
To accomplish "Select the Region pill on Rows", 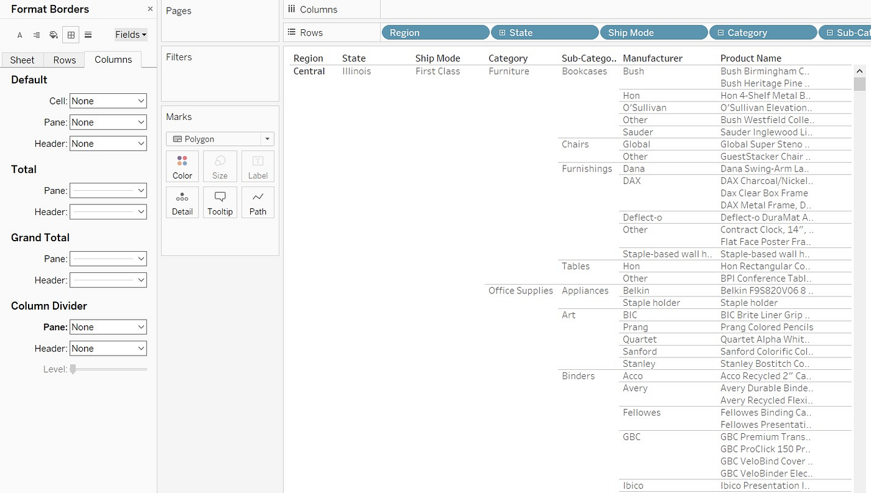I will tap(435, 32).
